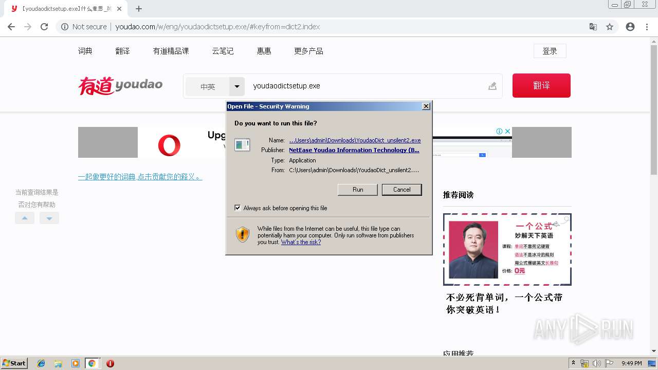Downvote the query result helpfulness
This screenshot has width=658, height=370.
point(49,218)
